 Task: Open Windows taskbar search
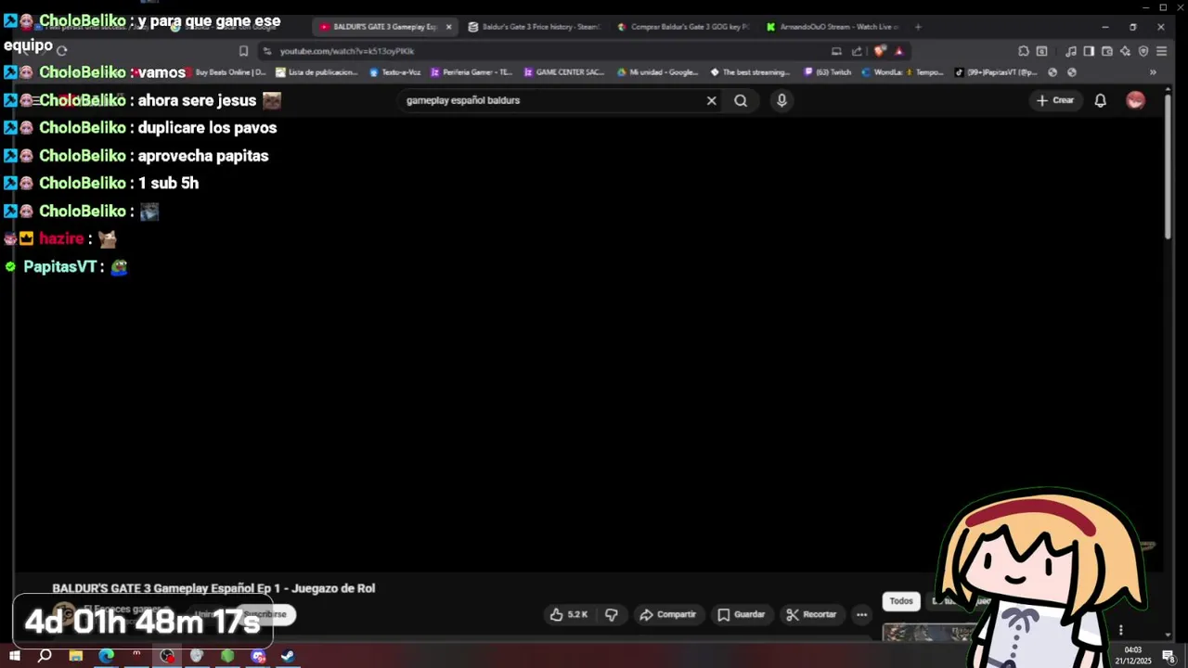tap(45, 656)
